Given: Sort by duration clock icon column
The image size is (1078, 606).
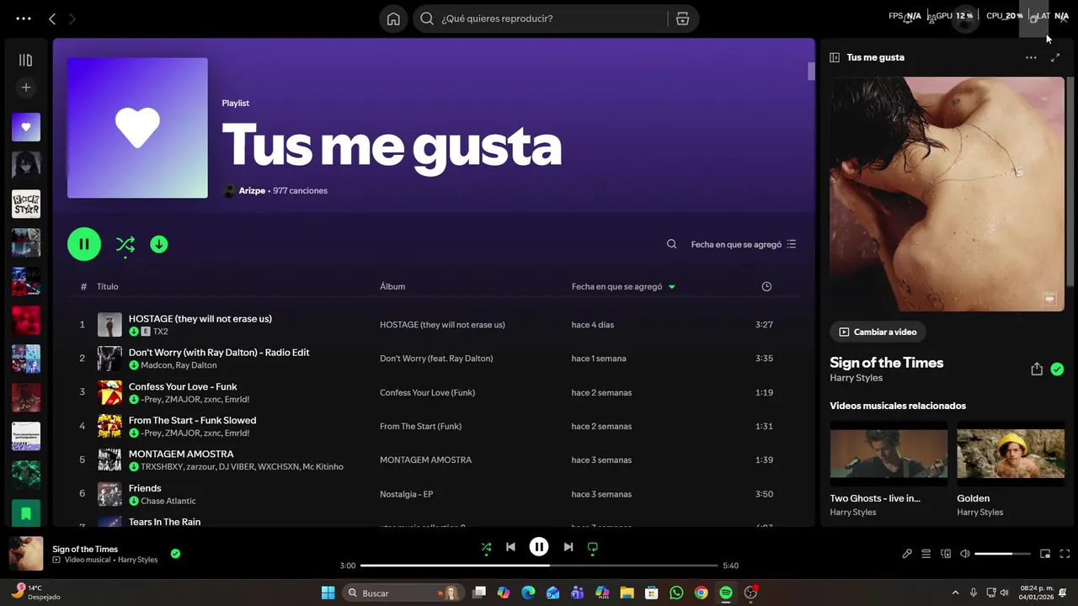Looking at the screenshot, I should pyautogui.click(x=766, y=286).
